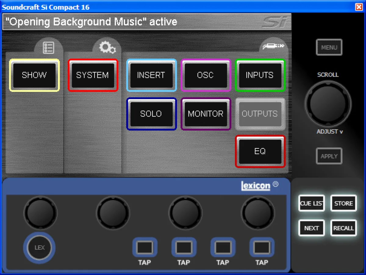Open the INPUTS patching page
This screenshot has height=275, width=366.
(x=260, y=75)
